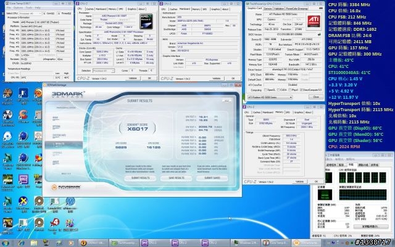Click the Help button in 3DMark Vantage
This screenshot has width=395, height=247.
point(227,101)
